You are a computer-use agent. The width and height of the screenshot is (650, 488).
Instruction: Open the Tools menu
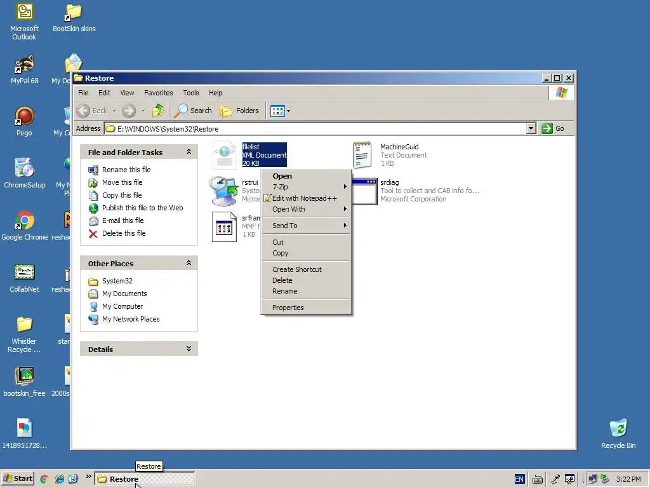coord(191,93)
